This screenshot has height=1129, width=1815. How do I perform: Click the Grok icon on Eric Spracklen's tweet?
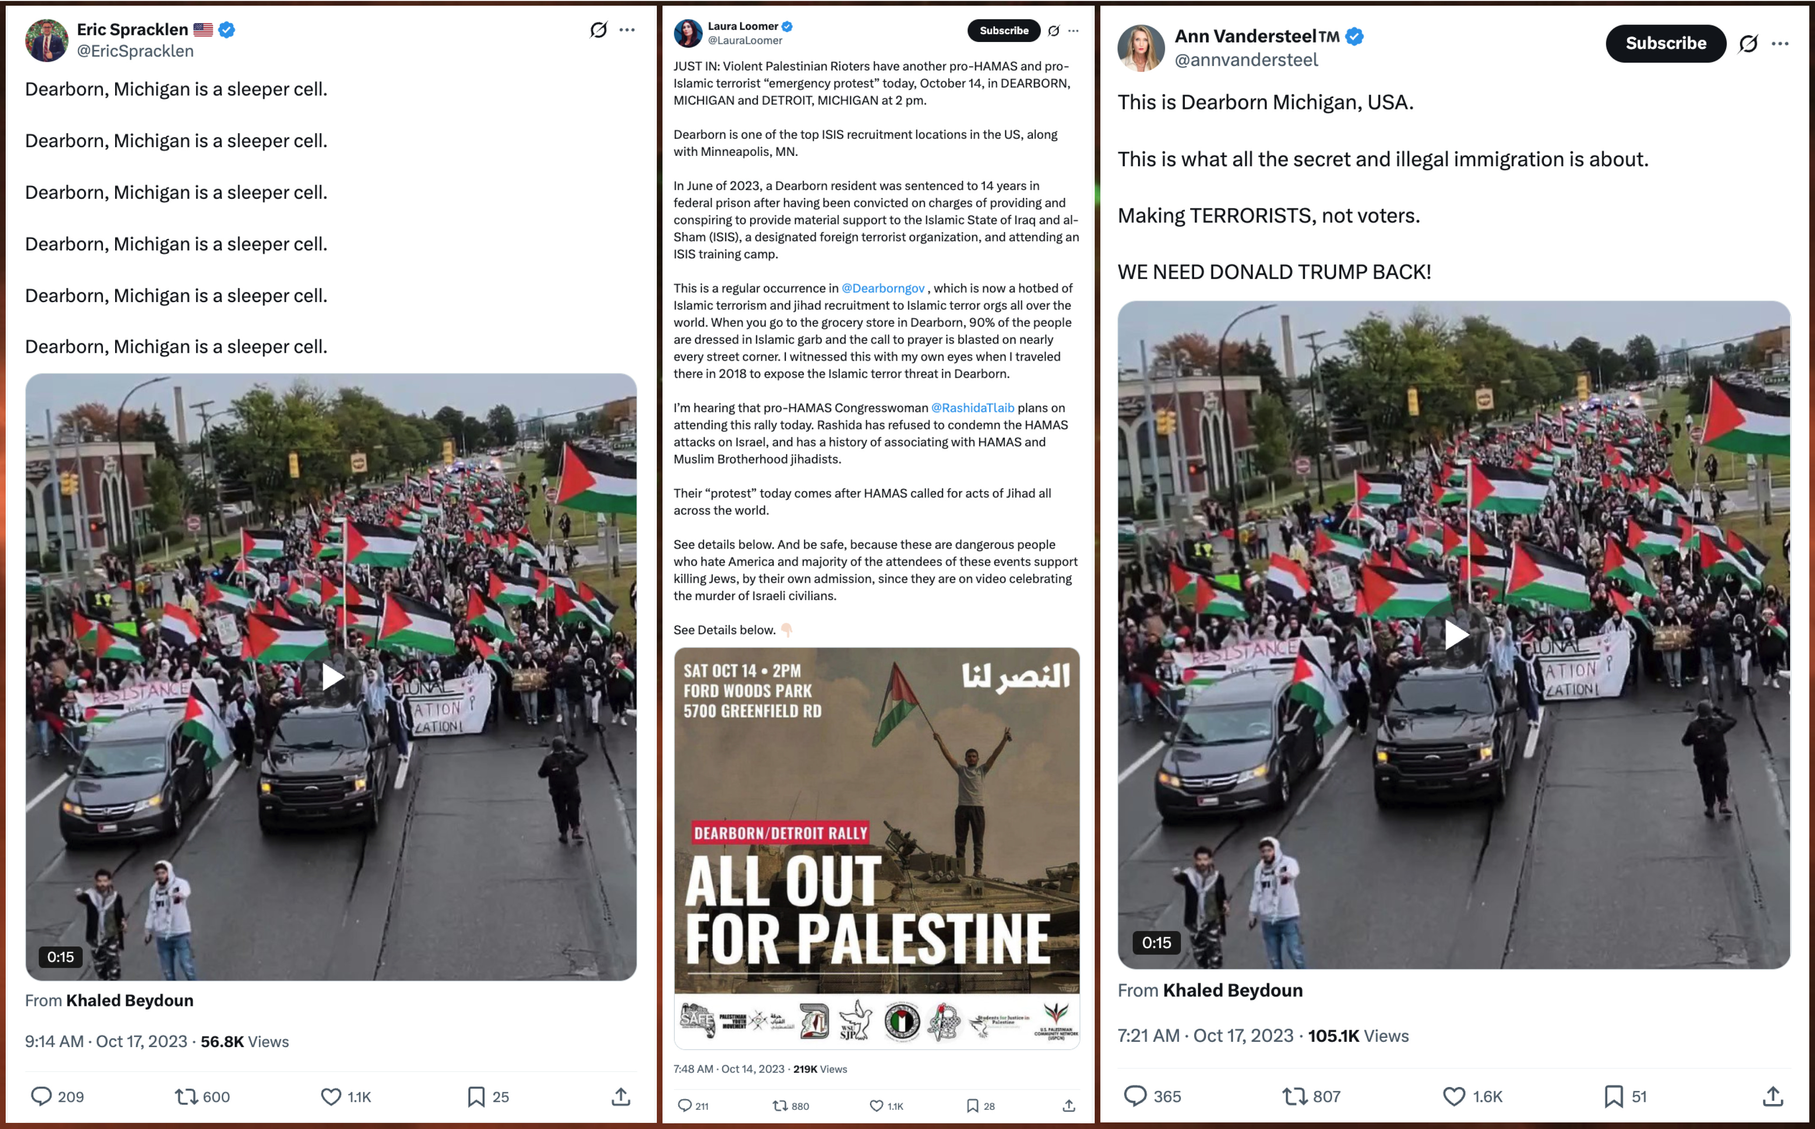pyautogui.click(x=598, y=30)
